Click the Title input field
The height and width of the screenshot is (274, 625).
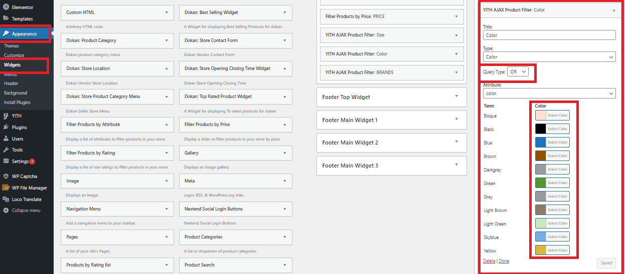coord(549,35)
